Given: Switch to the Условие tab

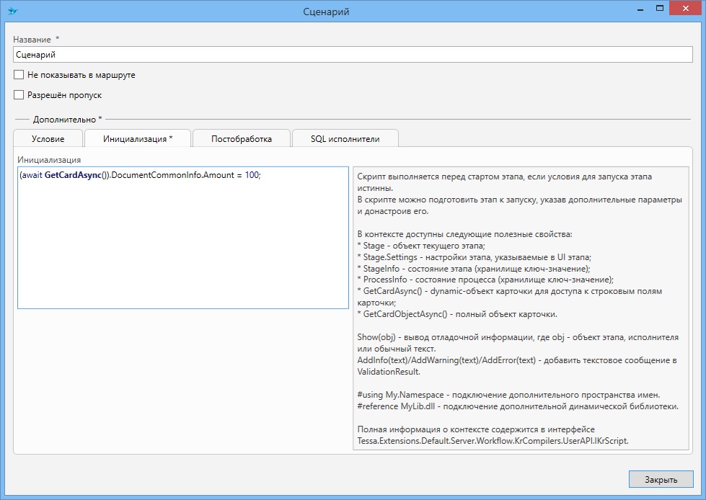Looking at the screenshot, I should (48, 139).
